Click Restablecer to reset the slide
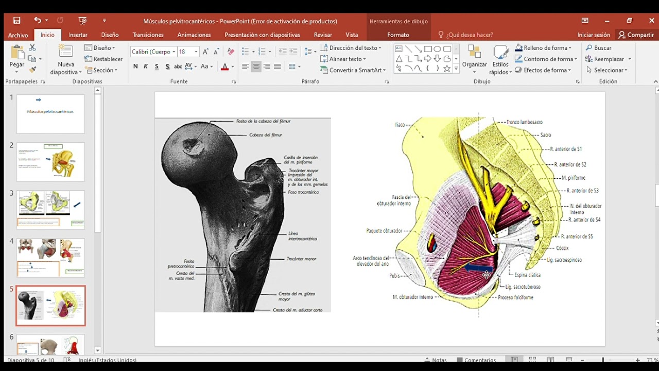Viewport: 659px width, 371px height. pos(104,59)
